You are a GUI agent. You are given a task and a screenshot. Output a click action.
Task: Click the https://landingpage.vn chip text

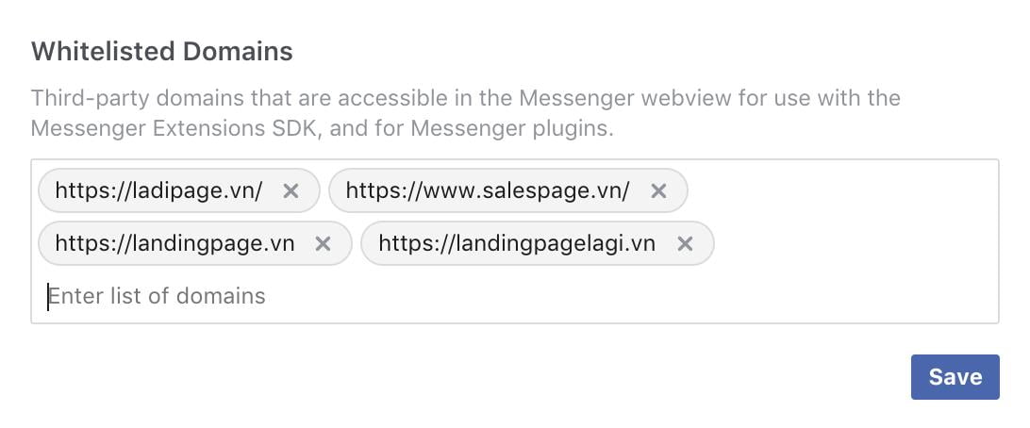(174, 244)
